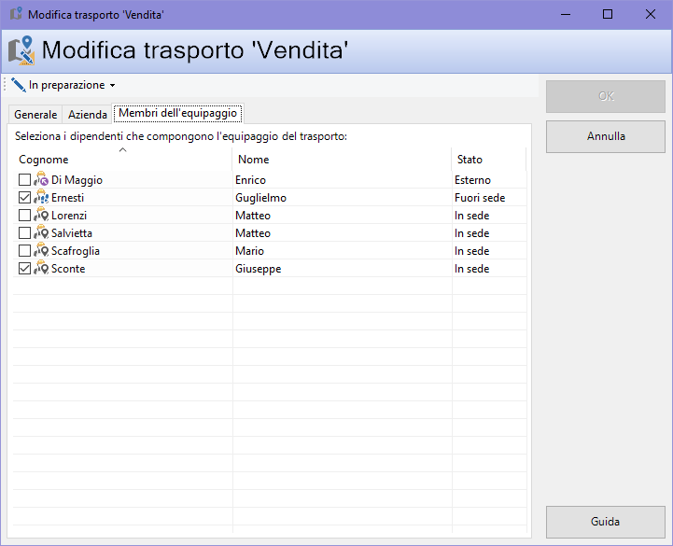Select the surname 'Sconte'

pyautogui.click(x=68, y=269)
